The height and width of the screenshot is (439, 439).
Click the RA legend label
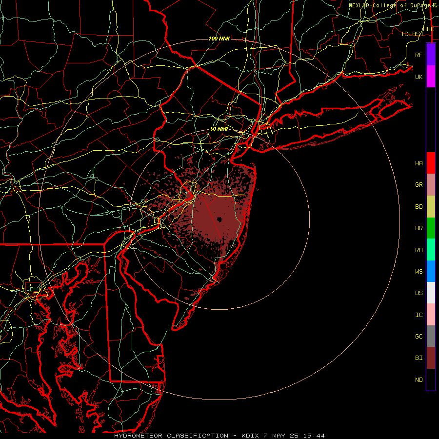click(x=419, y=250)
